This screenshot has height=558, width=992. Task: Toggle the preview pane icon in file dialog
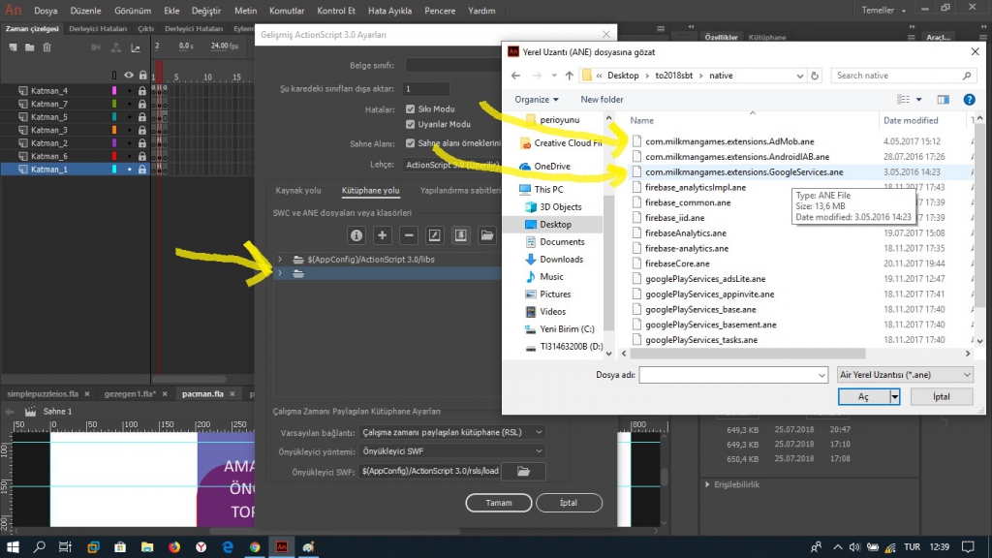coord(944,100)
